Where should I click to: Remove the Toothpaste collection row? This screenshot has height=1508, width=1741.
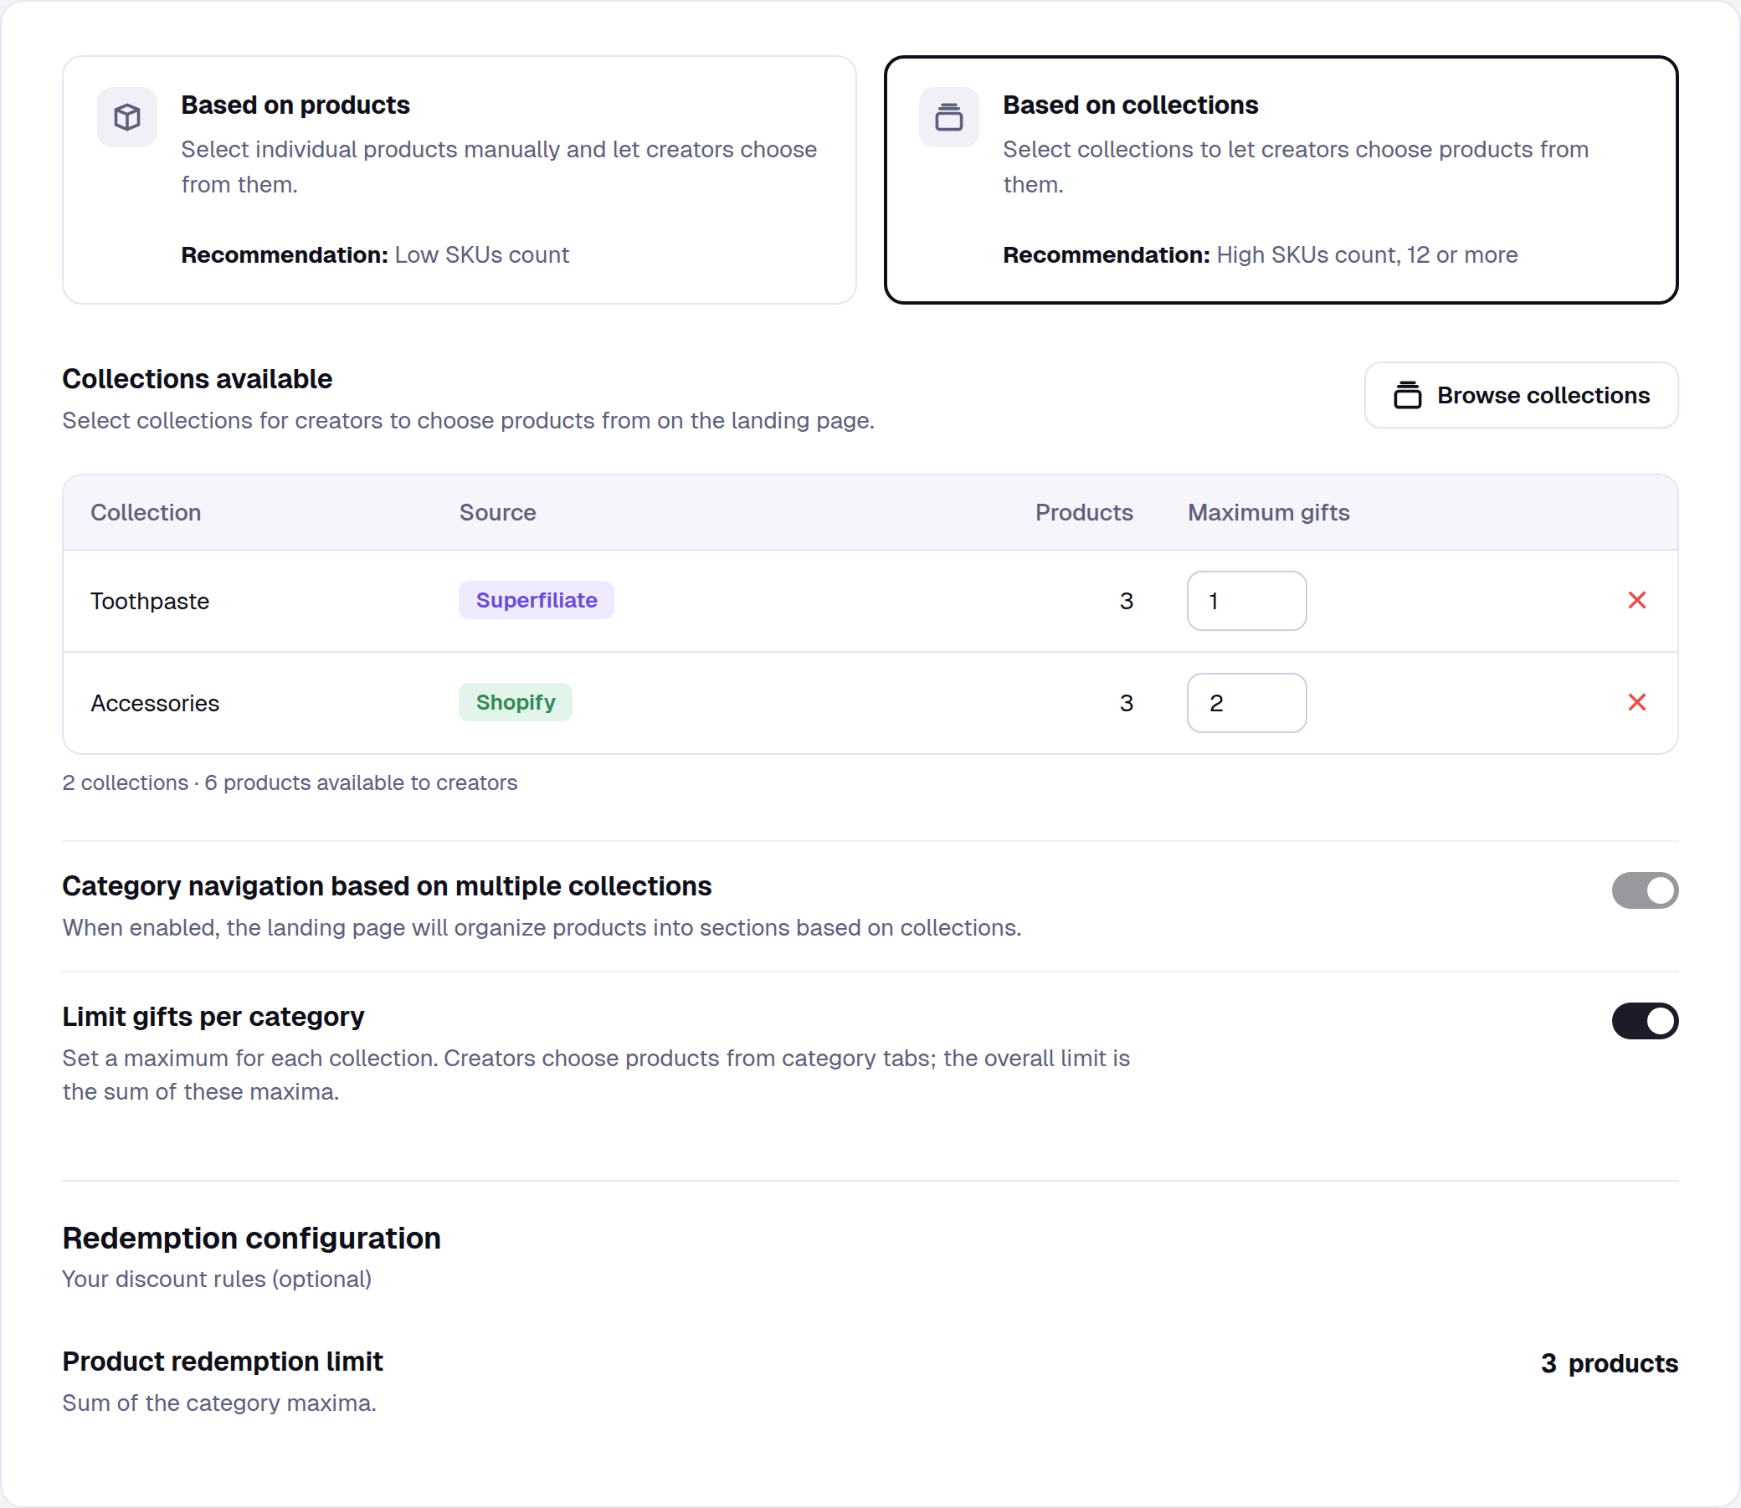pyautogui.click(x=1636, y=600)
